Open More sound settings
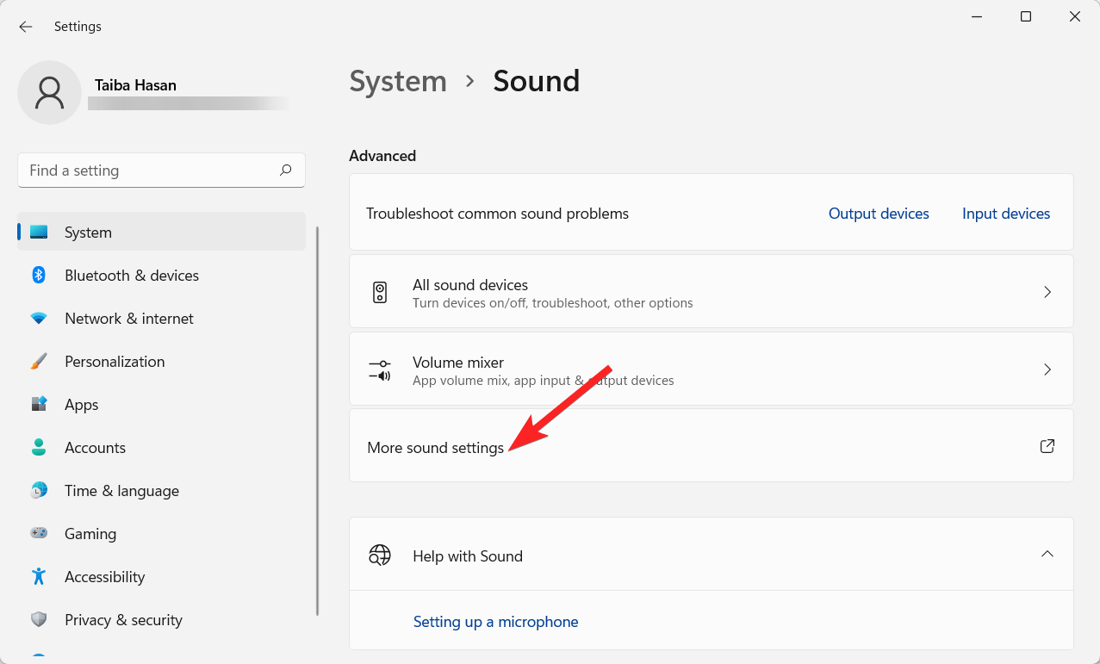Screen dimensions: 1100x664 point(712,445)
